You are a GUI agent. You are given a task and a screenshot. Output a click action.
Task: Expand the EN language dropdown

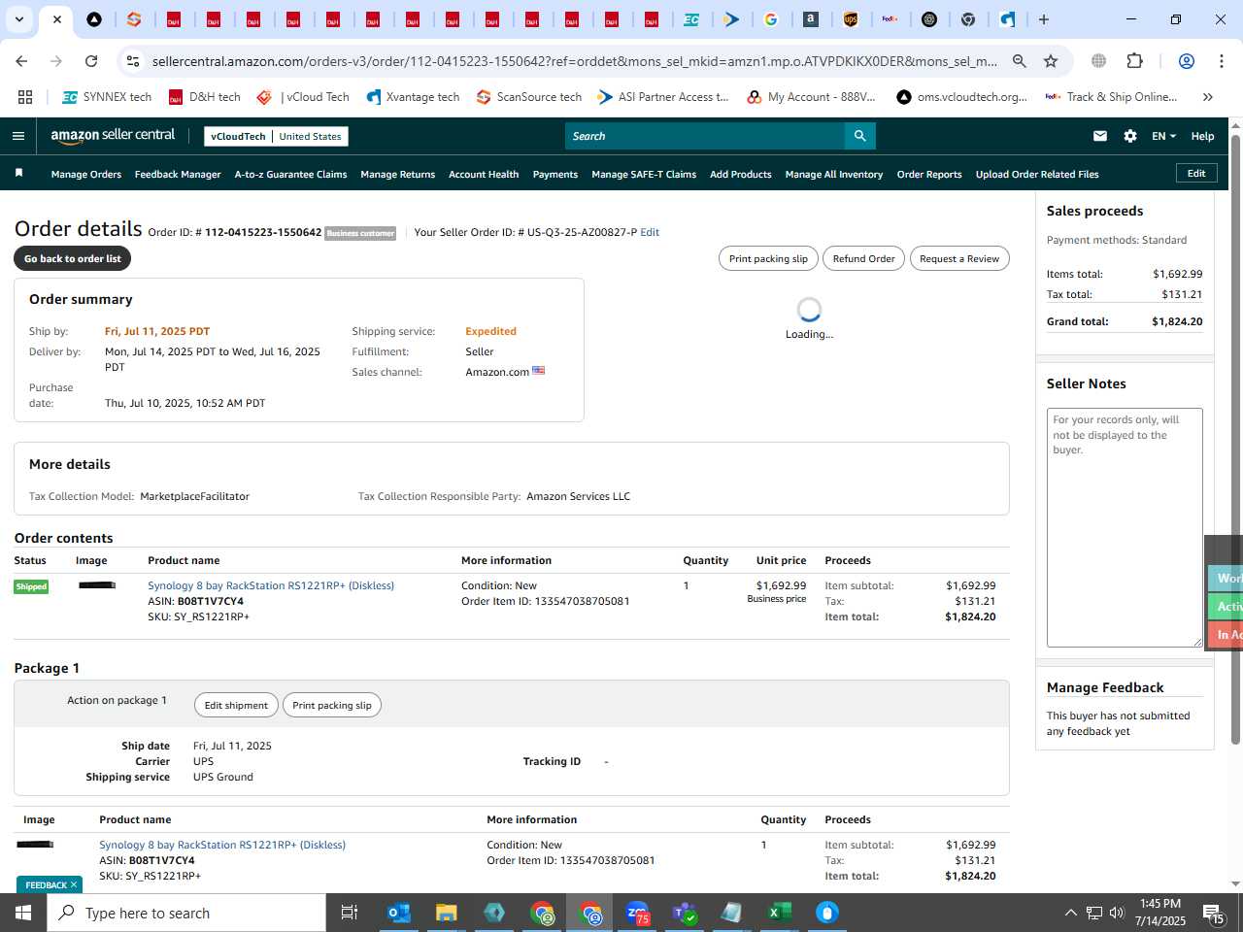pyautogui.click(x=1163, y=136)
